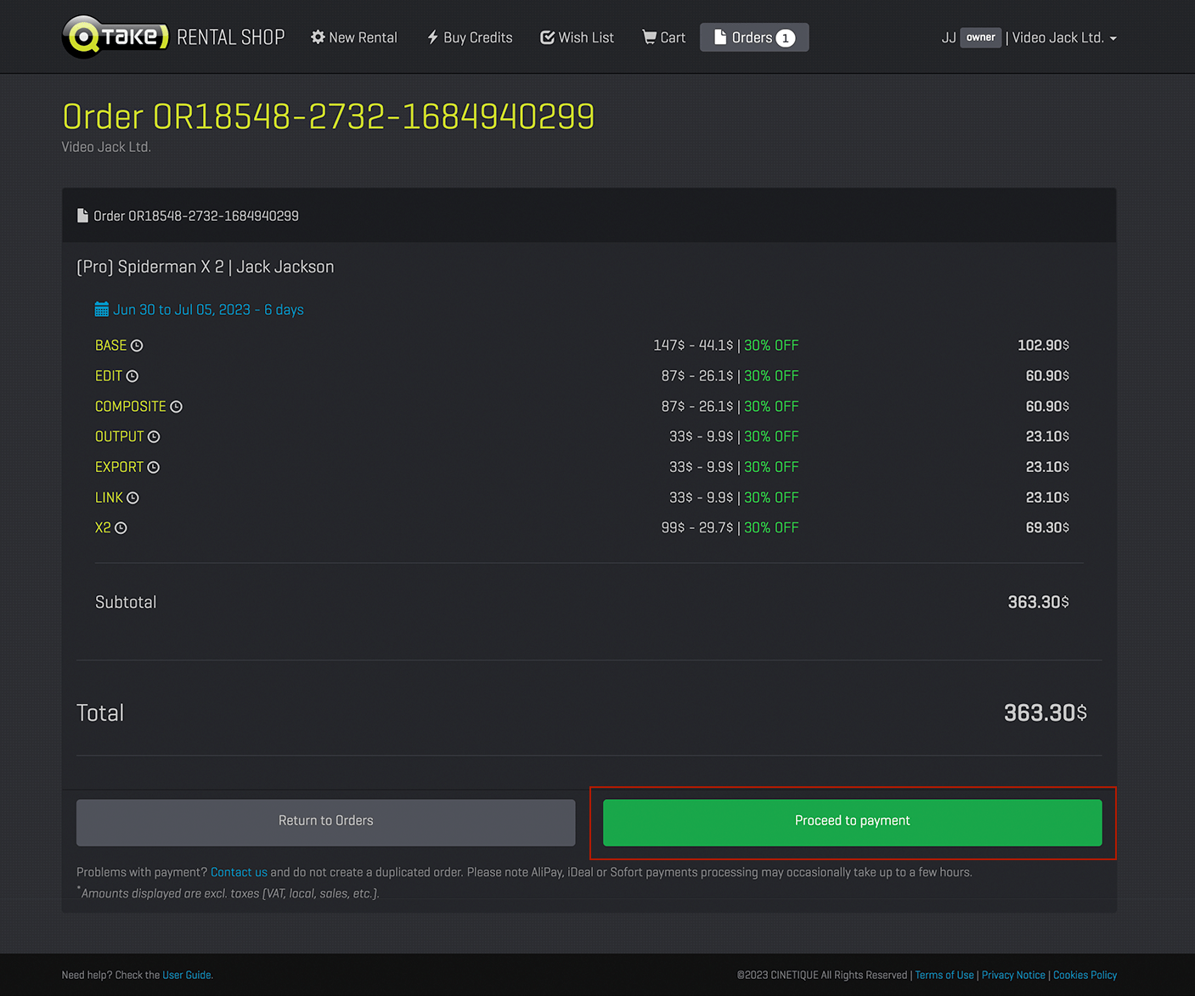Click the Subtotal amount 363.30$
The width and height of the screenshot is (1195, 996).
pos(1038,602)
